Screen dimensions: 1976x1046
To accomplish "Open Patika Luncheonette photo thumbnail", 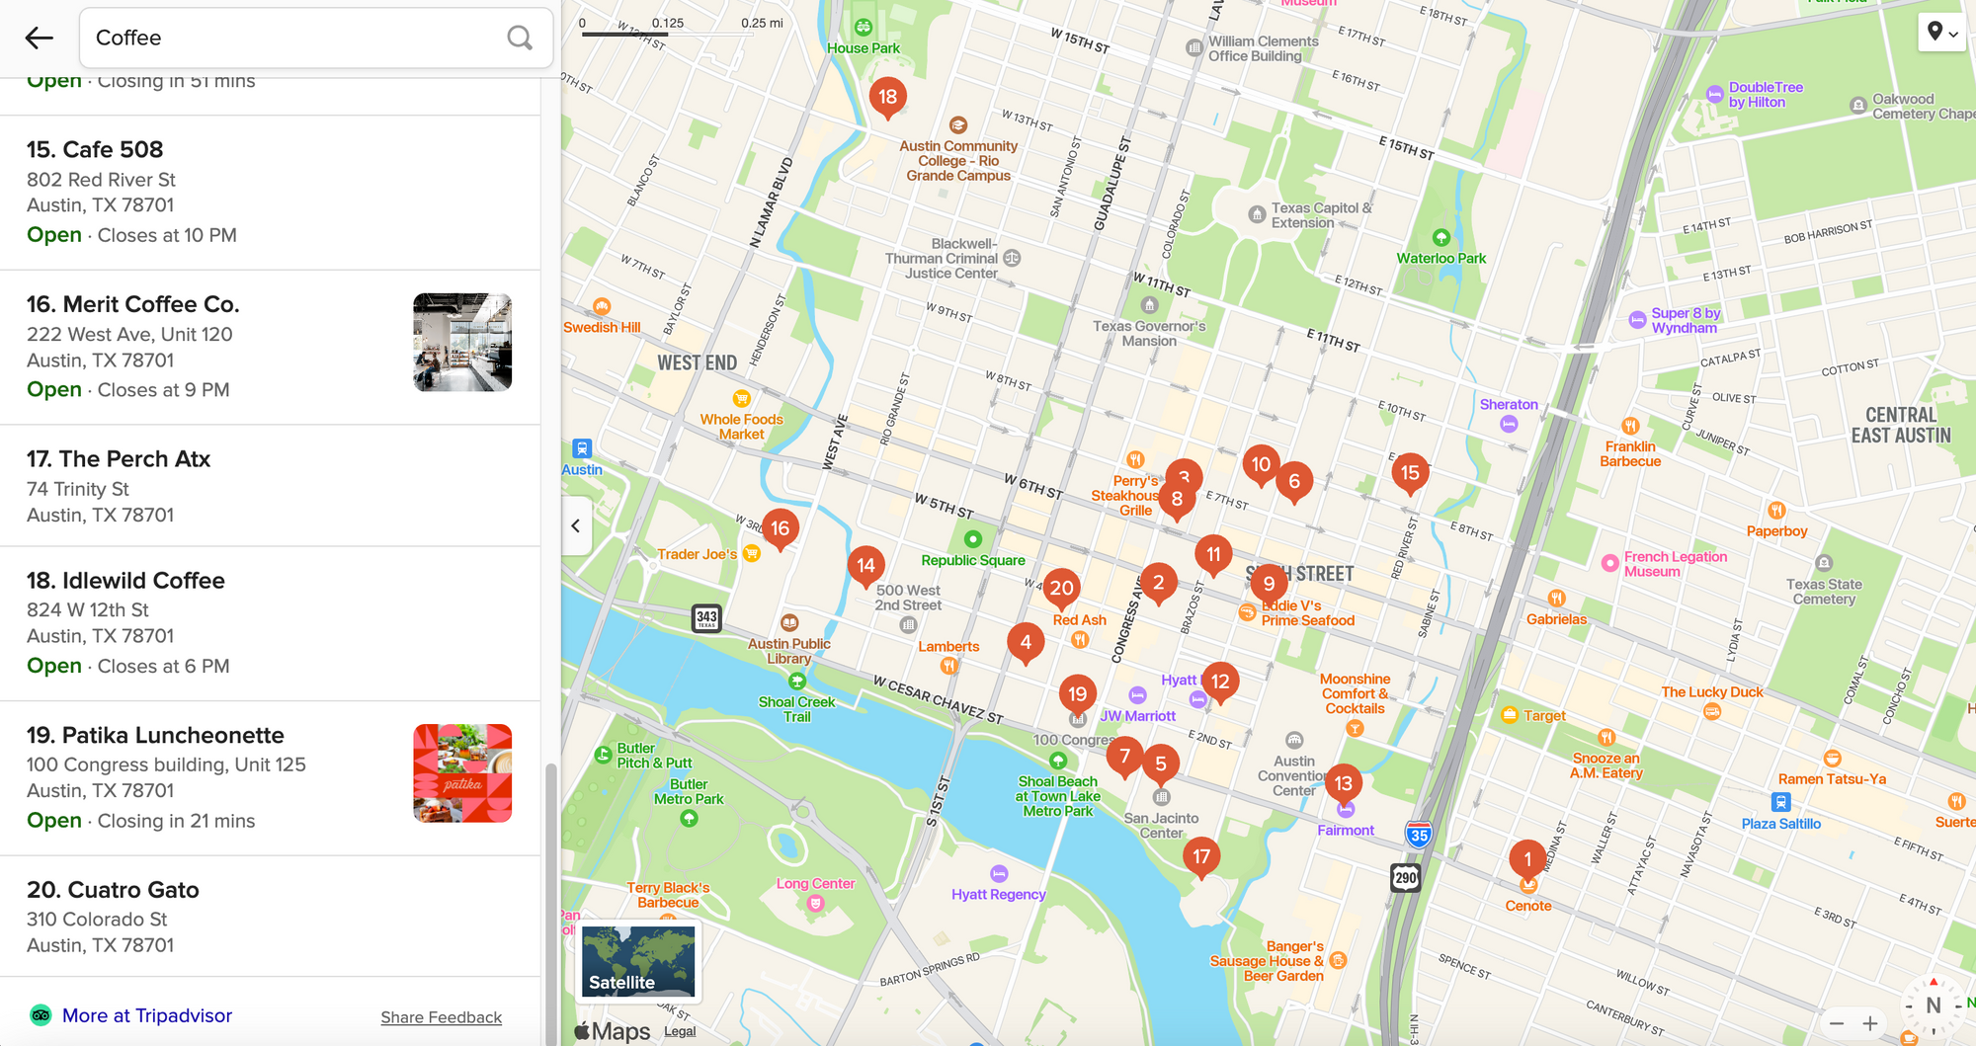I will click(462, 773).
